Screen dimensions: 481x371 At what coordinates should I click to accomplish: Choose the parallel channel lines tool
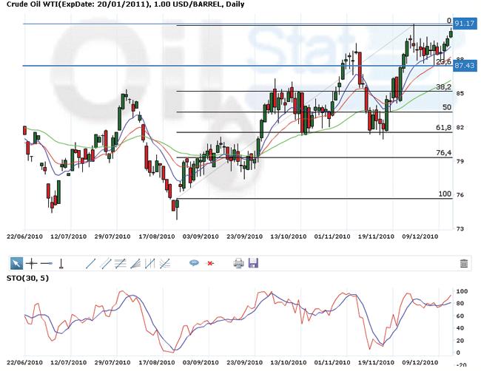[105, 262]
